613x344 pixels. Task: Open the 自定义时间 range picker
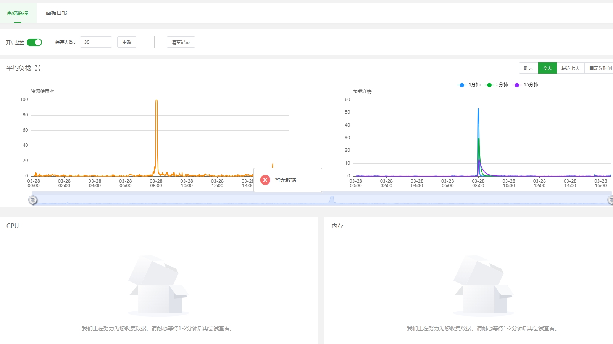pos(600,68)
